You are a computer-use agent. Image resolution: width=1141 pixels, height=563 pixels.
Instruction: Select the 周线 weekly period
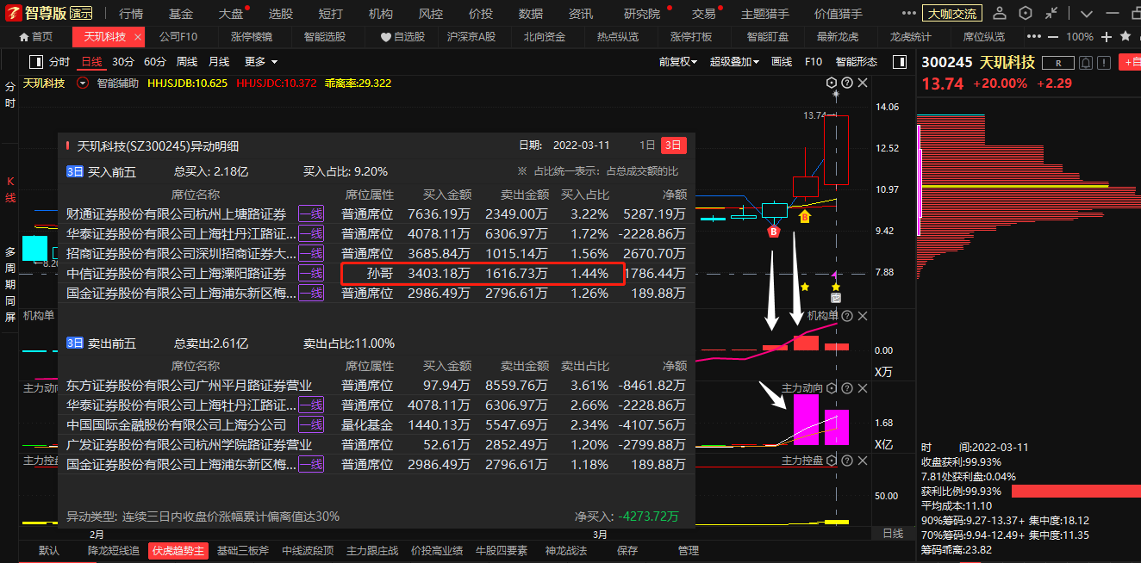click(187, 62)
